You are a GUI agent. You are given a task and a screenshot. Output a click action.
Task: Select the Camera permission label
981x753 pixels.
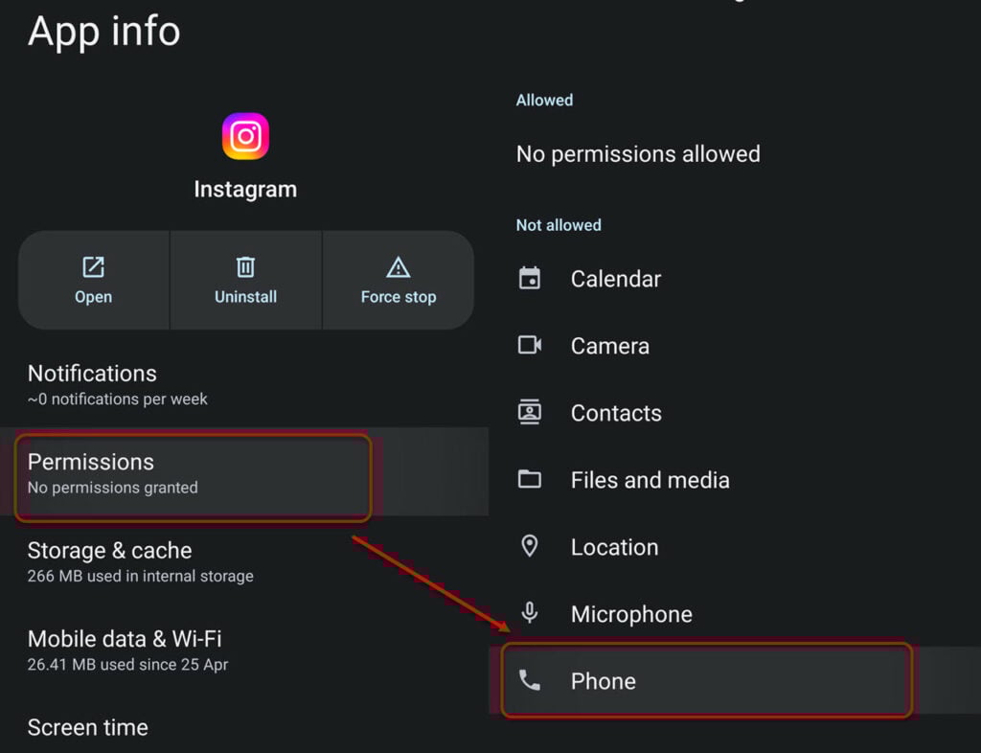610,346
